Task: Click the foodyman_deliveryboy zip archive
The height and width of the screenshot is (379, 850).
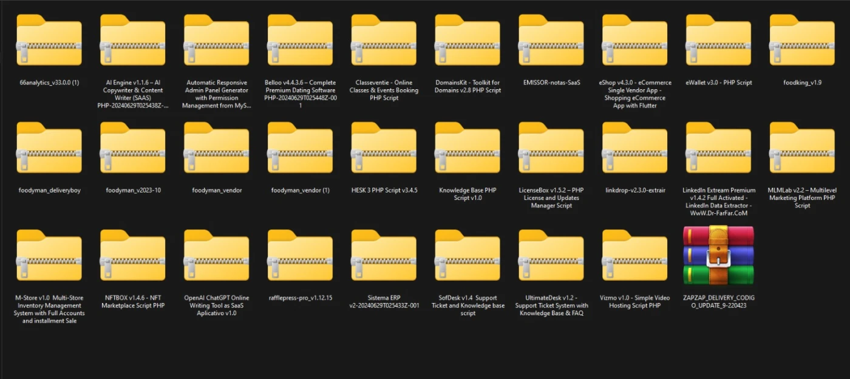Action: (x=49, y=148)
